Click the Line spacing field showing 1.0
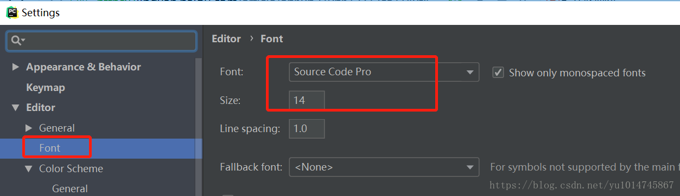This screenshot has height=196, width=680. pos(307,129)
